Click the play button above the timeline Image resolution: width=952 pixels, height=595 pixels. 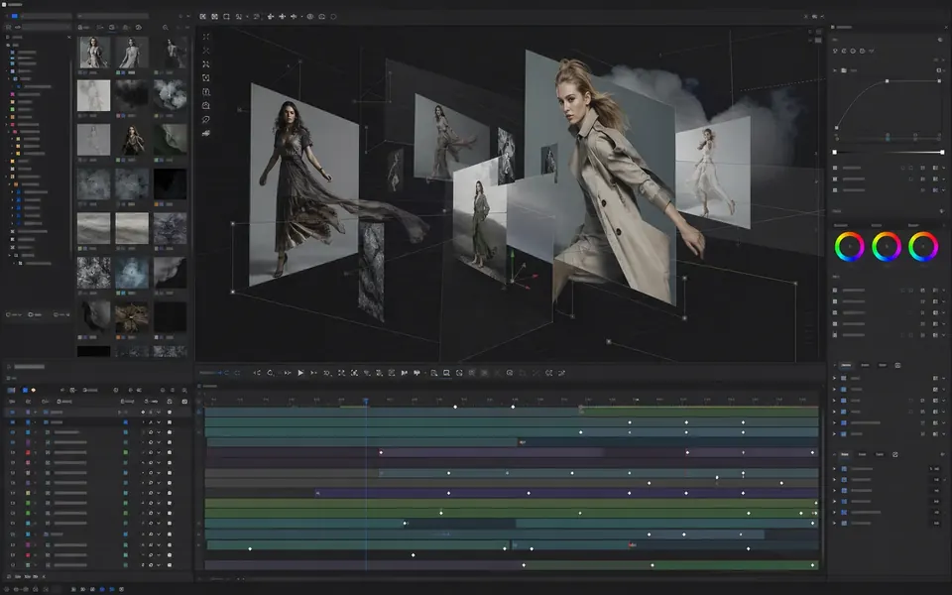[x=300, y=373]
